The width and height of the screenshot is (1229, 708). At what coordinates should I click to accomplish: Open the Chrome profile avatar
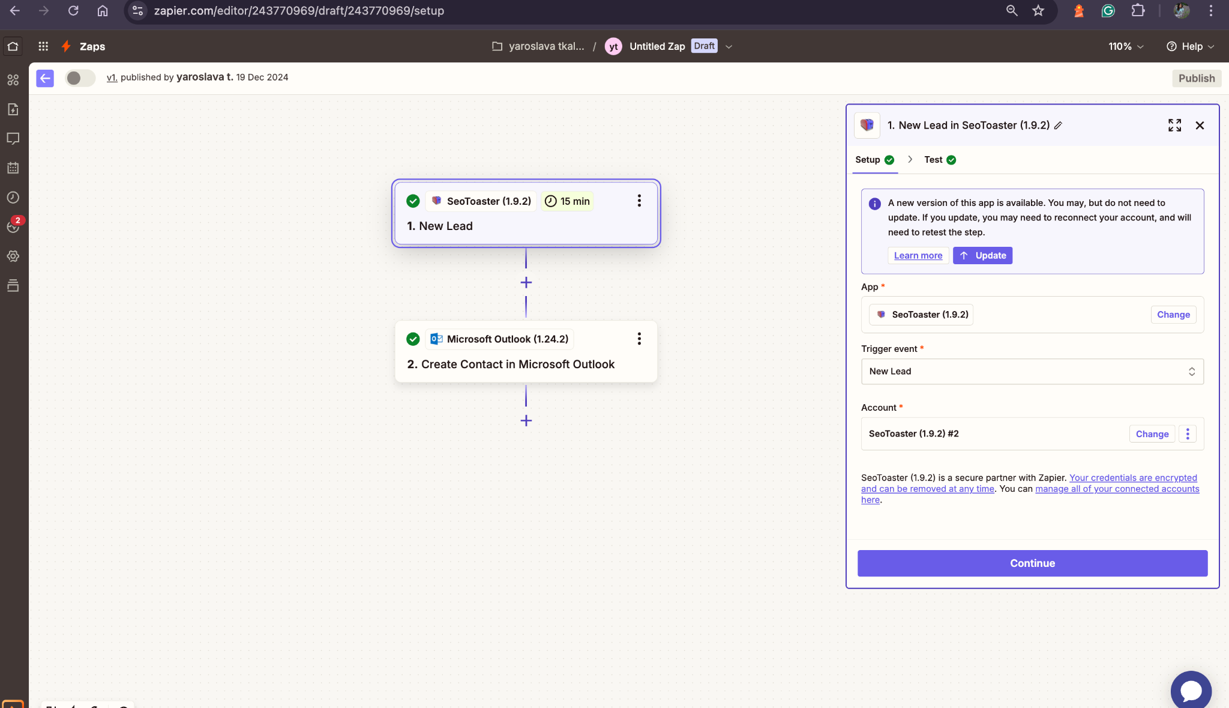[1181, 11]
